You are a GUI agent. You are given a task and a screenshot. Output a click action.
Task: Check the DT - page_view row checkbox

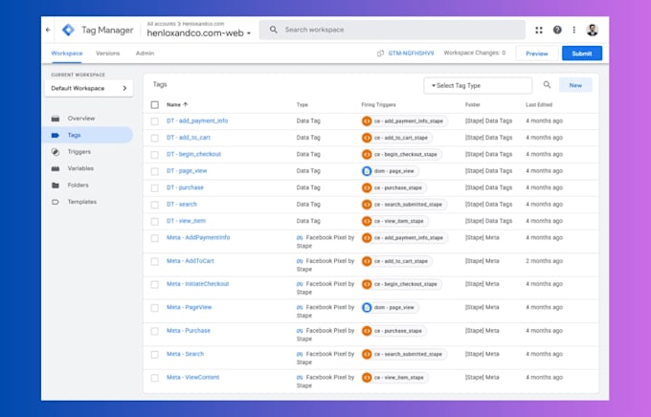tap(155, 171)
